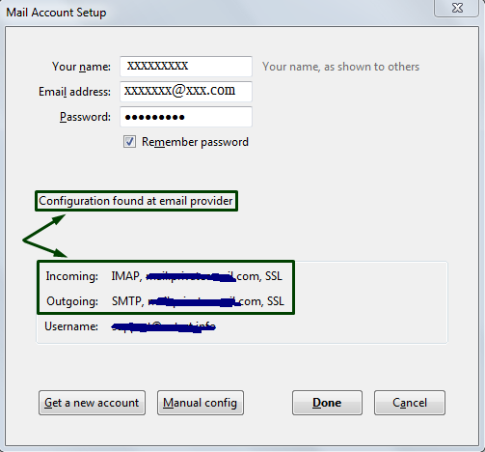Select the Incoming IMAP server line
This screenshot has width=485, height=452.
coord(164,276)
